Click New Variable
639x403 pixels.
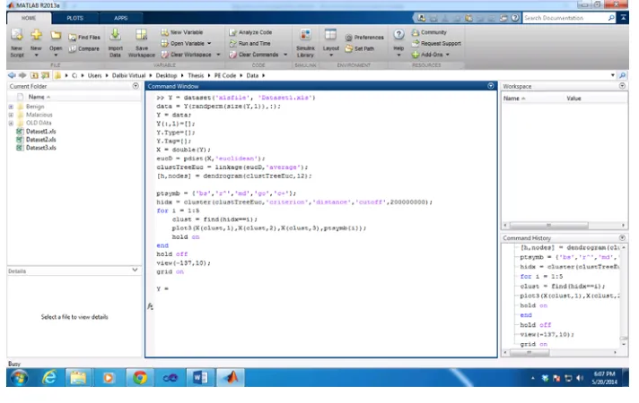182,32
